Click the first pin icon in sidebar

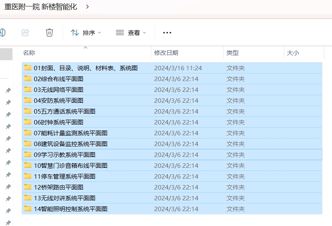coord(8,91)
